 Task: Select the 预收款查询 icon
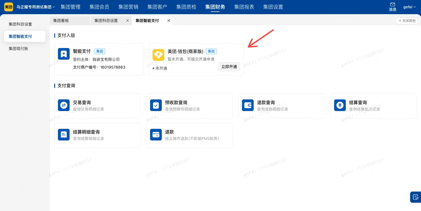pos(156,105)
